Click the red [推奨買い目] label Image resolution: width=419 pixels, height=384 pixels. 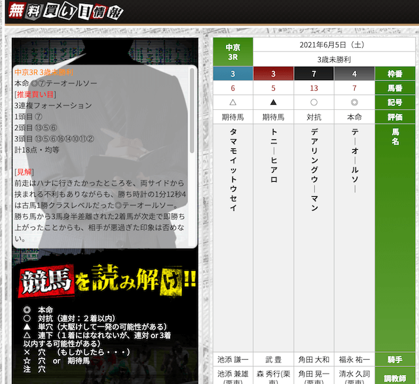pyautogui.click(x=35, y=94)
